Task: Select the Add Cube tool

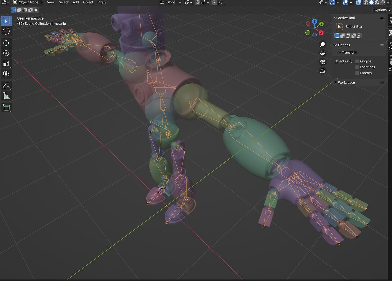Action: 6,108
